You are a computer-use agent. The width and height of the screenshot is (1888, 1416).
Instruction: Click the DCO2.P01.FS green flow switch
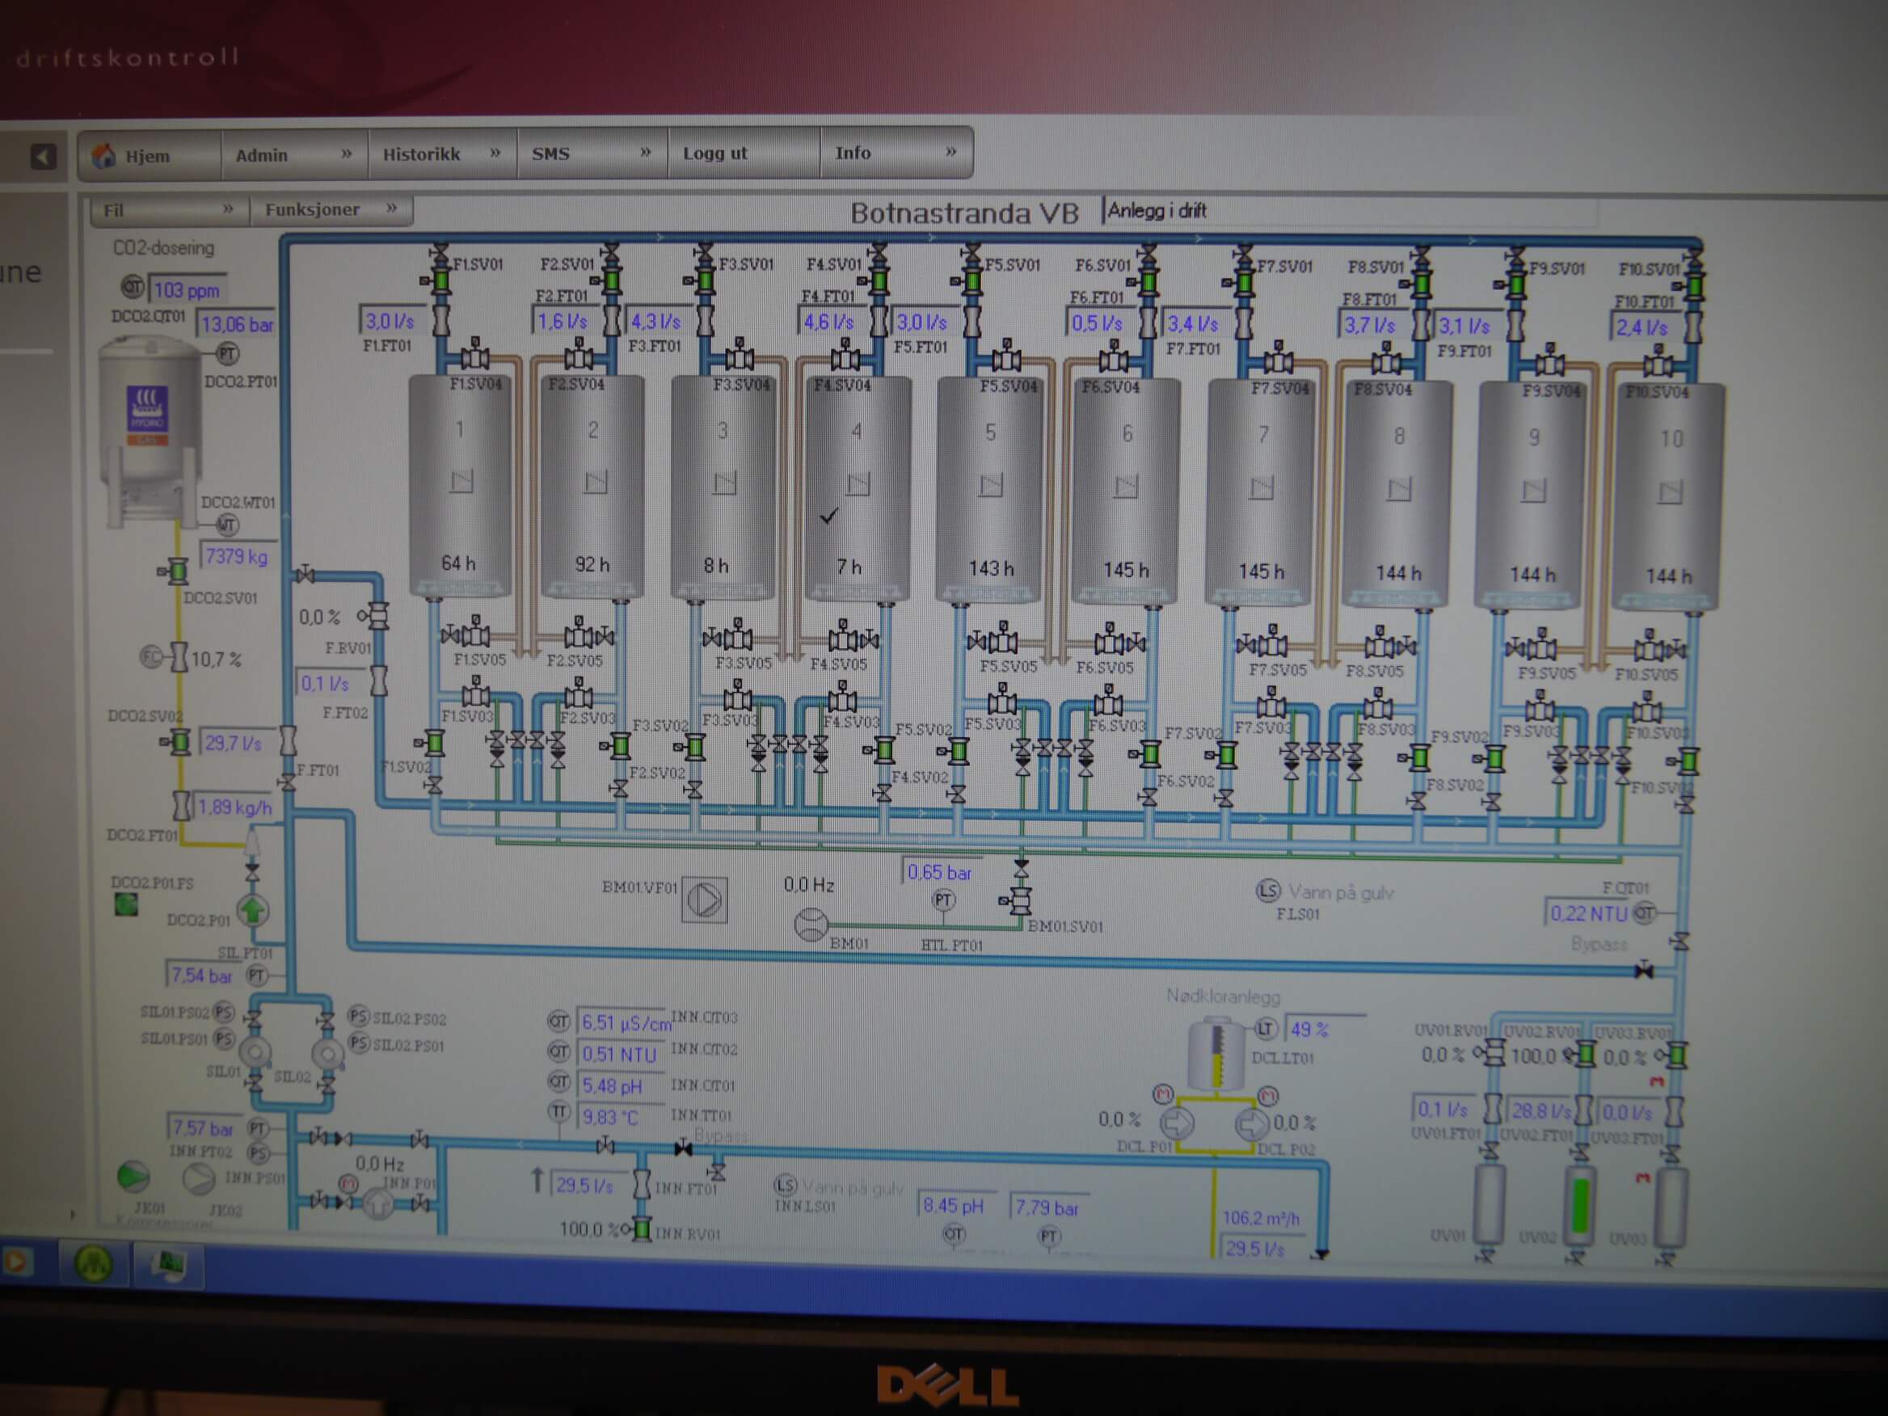pyautogui.click(x=126, y=905)
